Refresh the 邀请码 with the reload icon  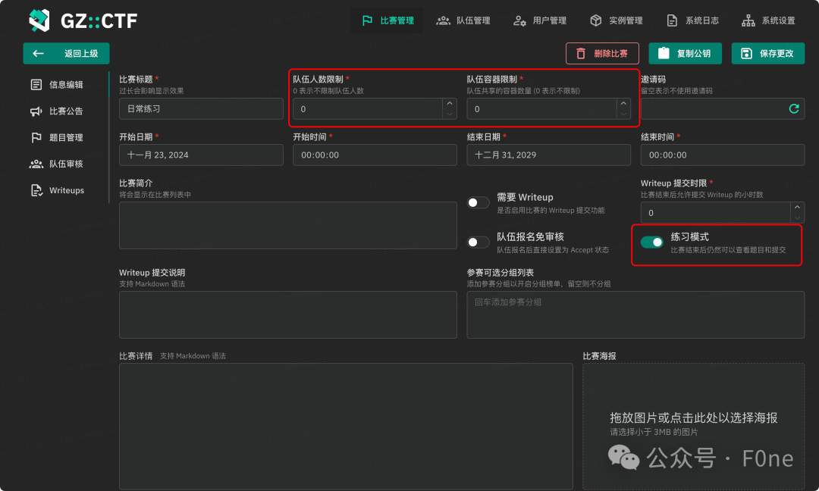793,108
